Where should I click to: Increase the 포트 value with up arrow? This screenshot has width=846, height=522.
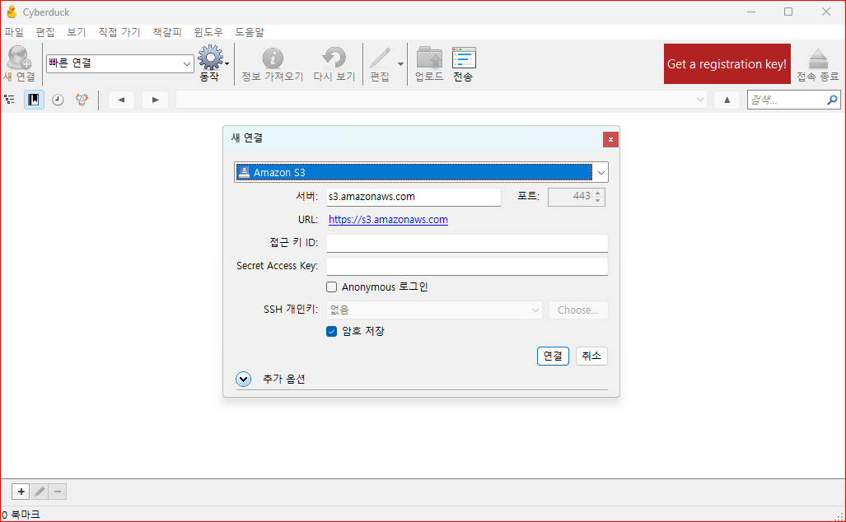598,193
